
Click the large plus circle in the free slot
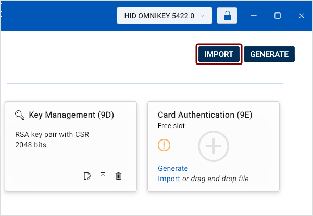tap(214, 146)
